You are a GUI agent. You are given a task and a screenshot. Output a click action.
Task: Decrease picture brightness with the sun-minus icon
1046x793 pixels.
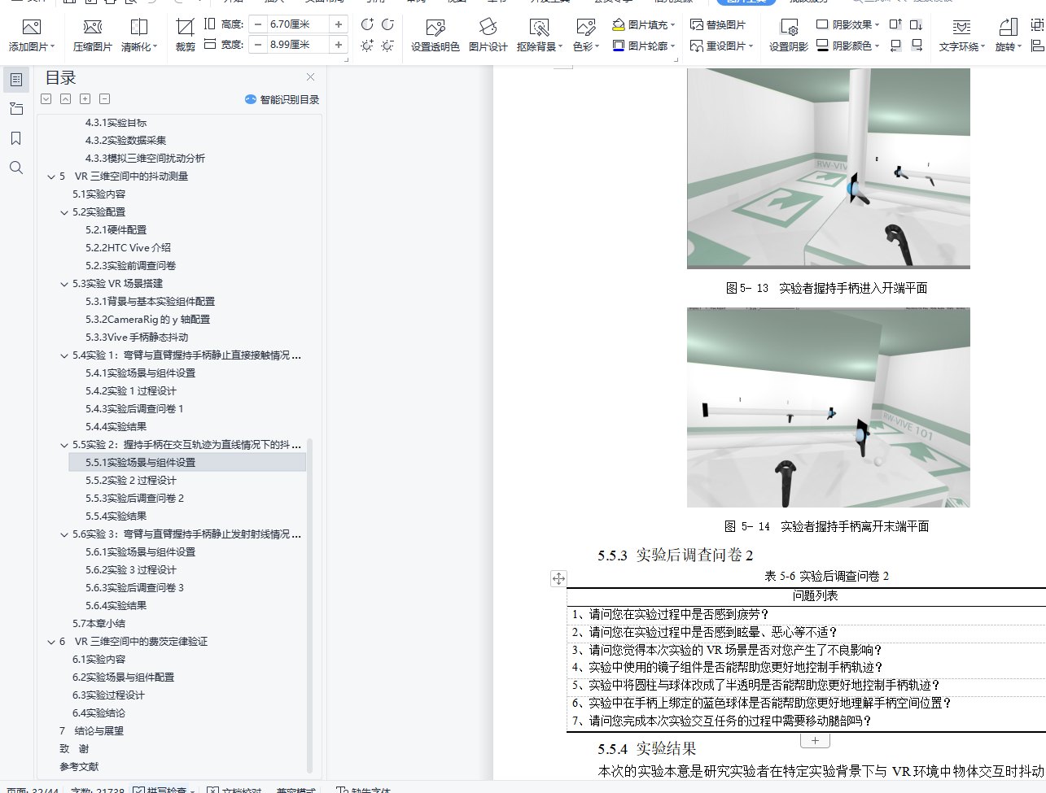pos(387,46)
